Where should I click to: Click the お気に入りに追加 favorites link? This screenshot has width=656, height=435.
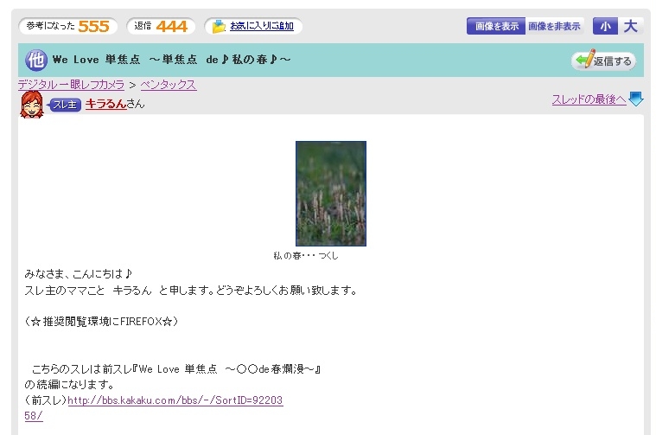262,26
